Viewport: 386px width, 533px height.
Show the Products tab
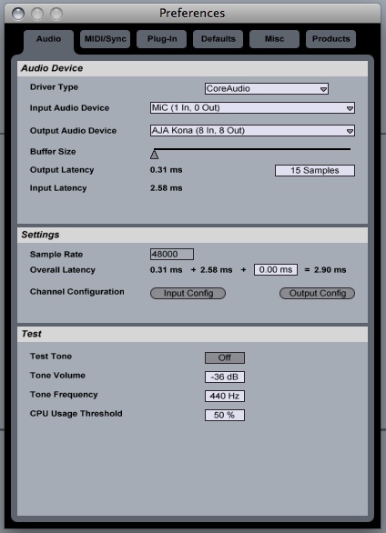(330, 39)
